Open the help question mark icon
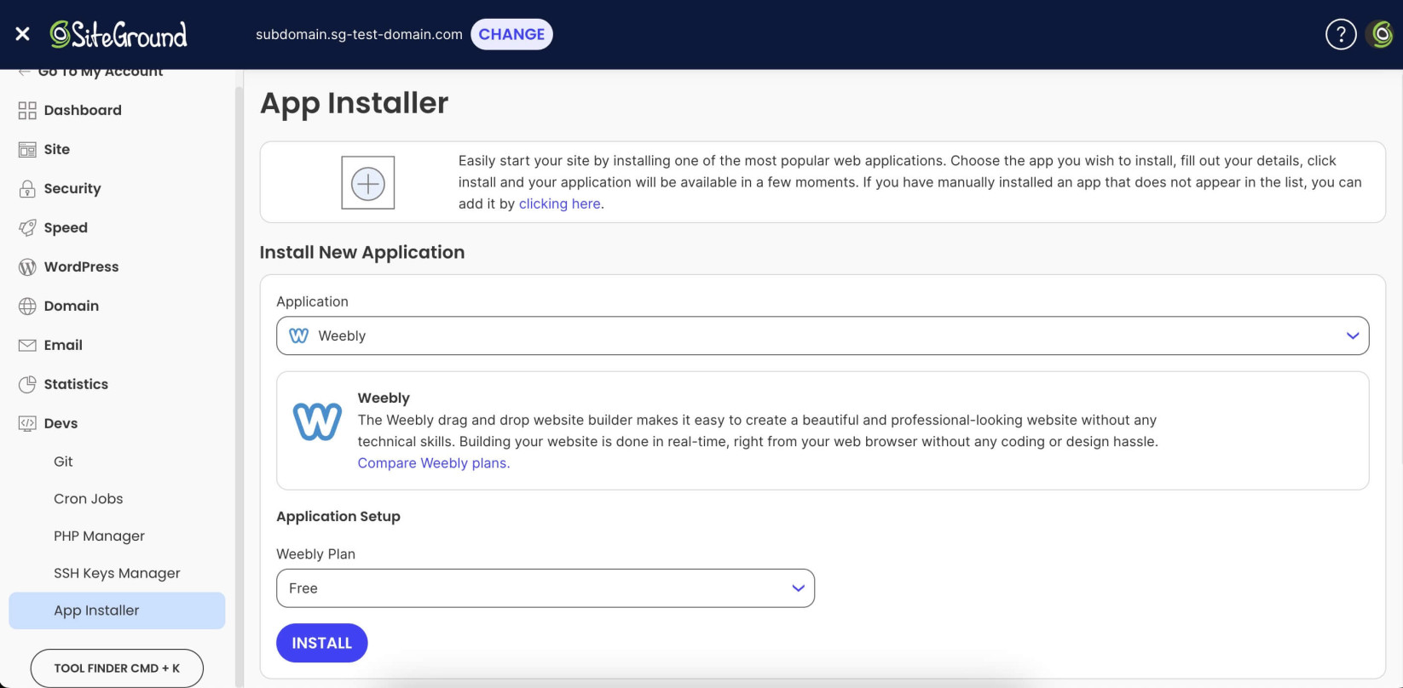The height and width of the screenshot is (688, 1403). click(x=1341, y=34)
